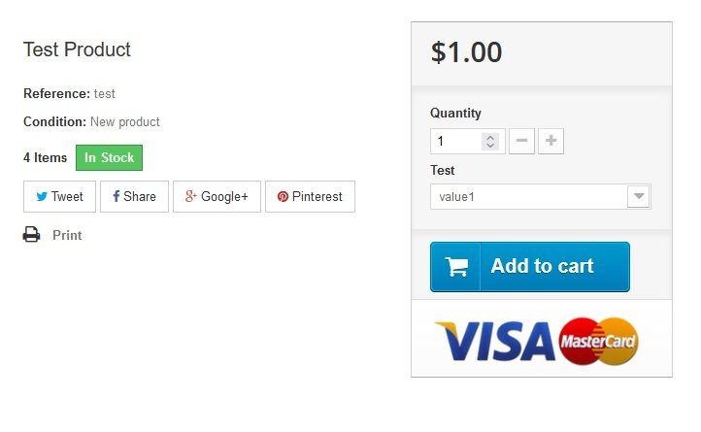Click the VISA logo
This screenshot has width=701, height=432.
495,341
